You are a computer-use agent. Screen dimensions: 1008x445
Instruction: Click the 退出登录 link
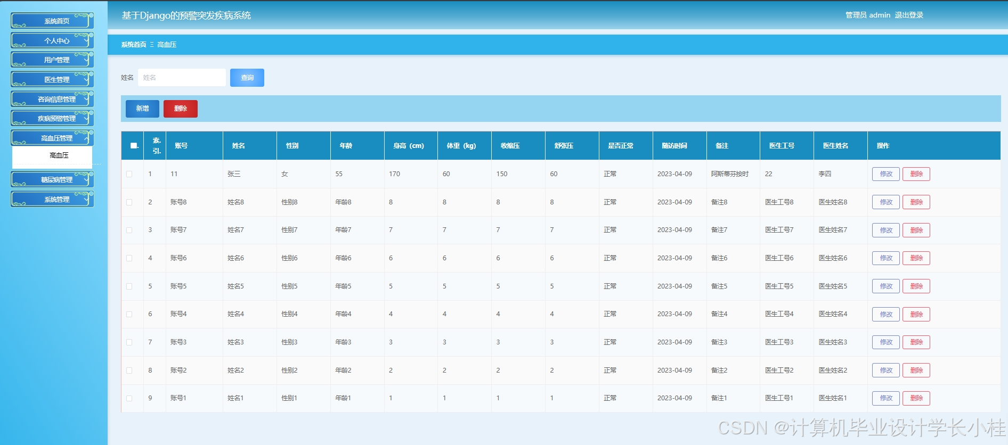909,15
